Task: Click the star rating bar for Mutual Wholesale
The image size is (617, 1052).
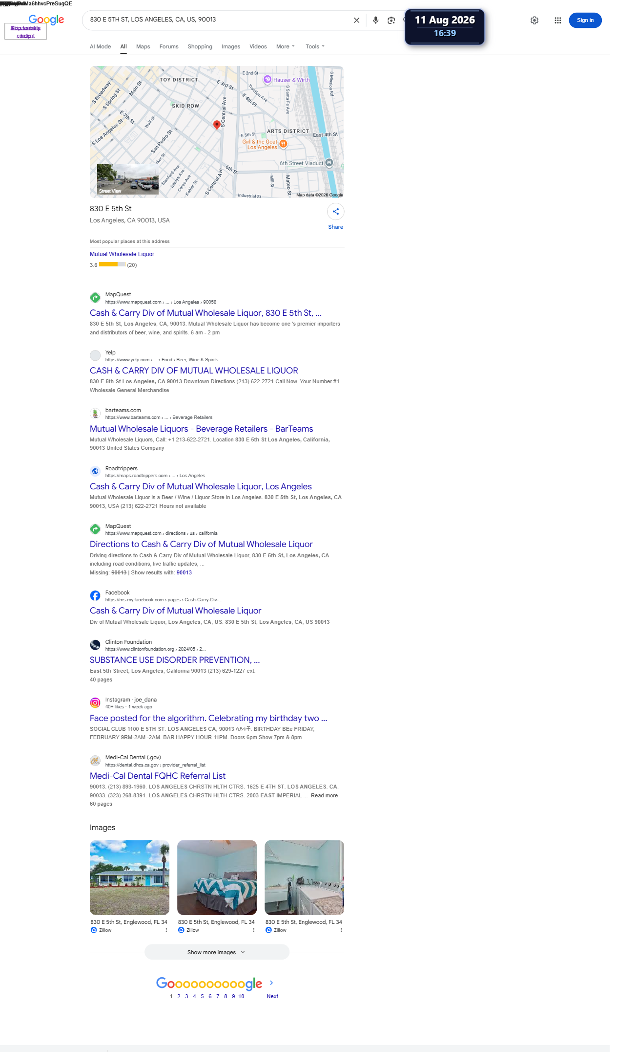Action: (112, 264)
